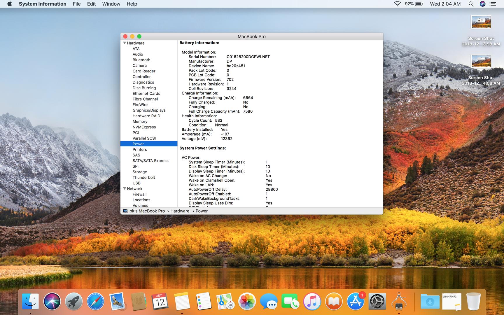Open Finder from the dock
Screen dimensions: 504x315
tap(30, 301)
